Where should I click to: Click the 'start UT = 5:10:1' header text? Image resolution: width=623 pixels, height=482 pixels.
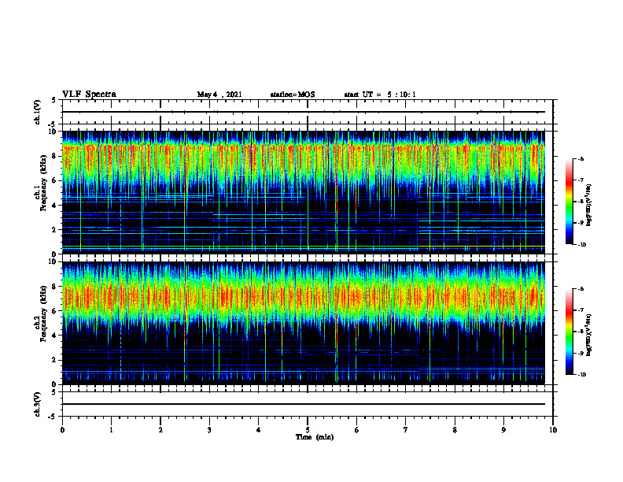[380, 95]
